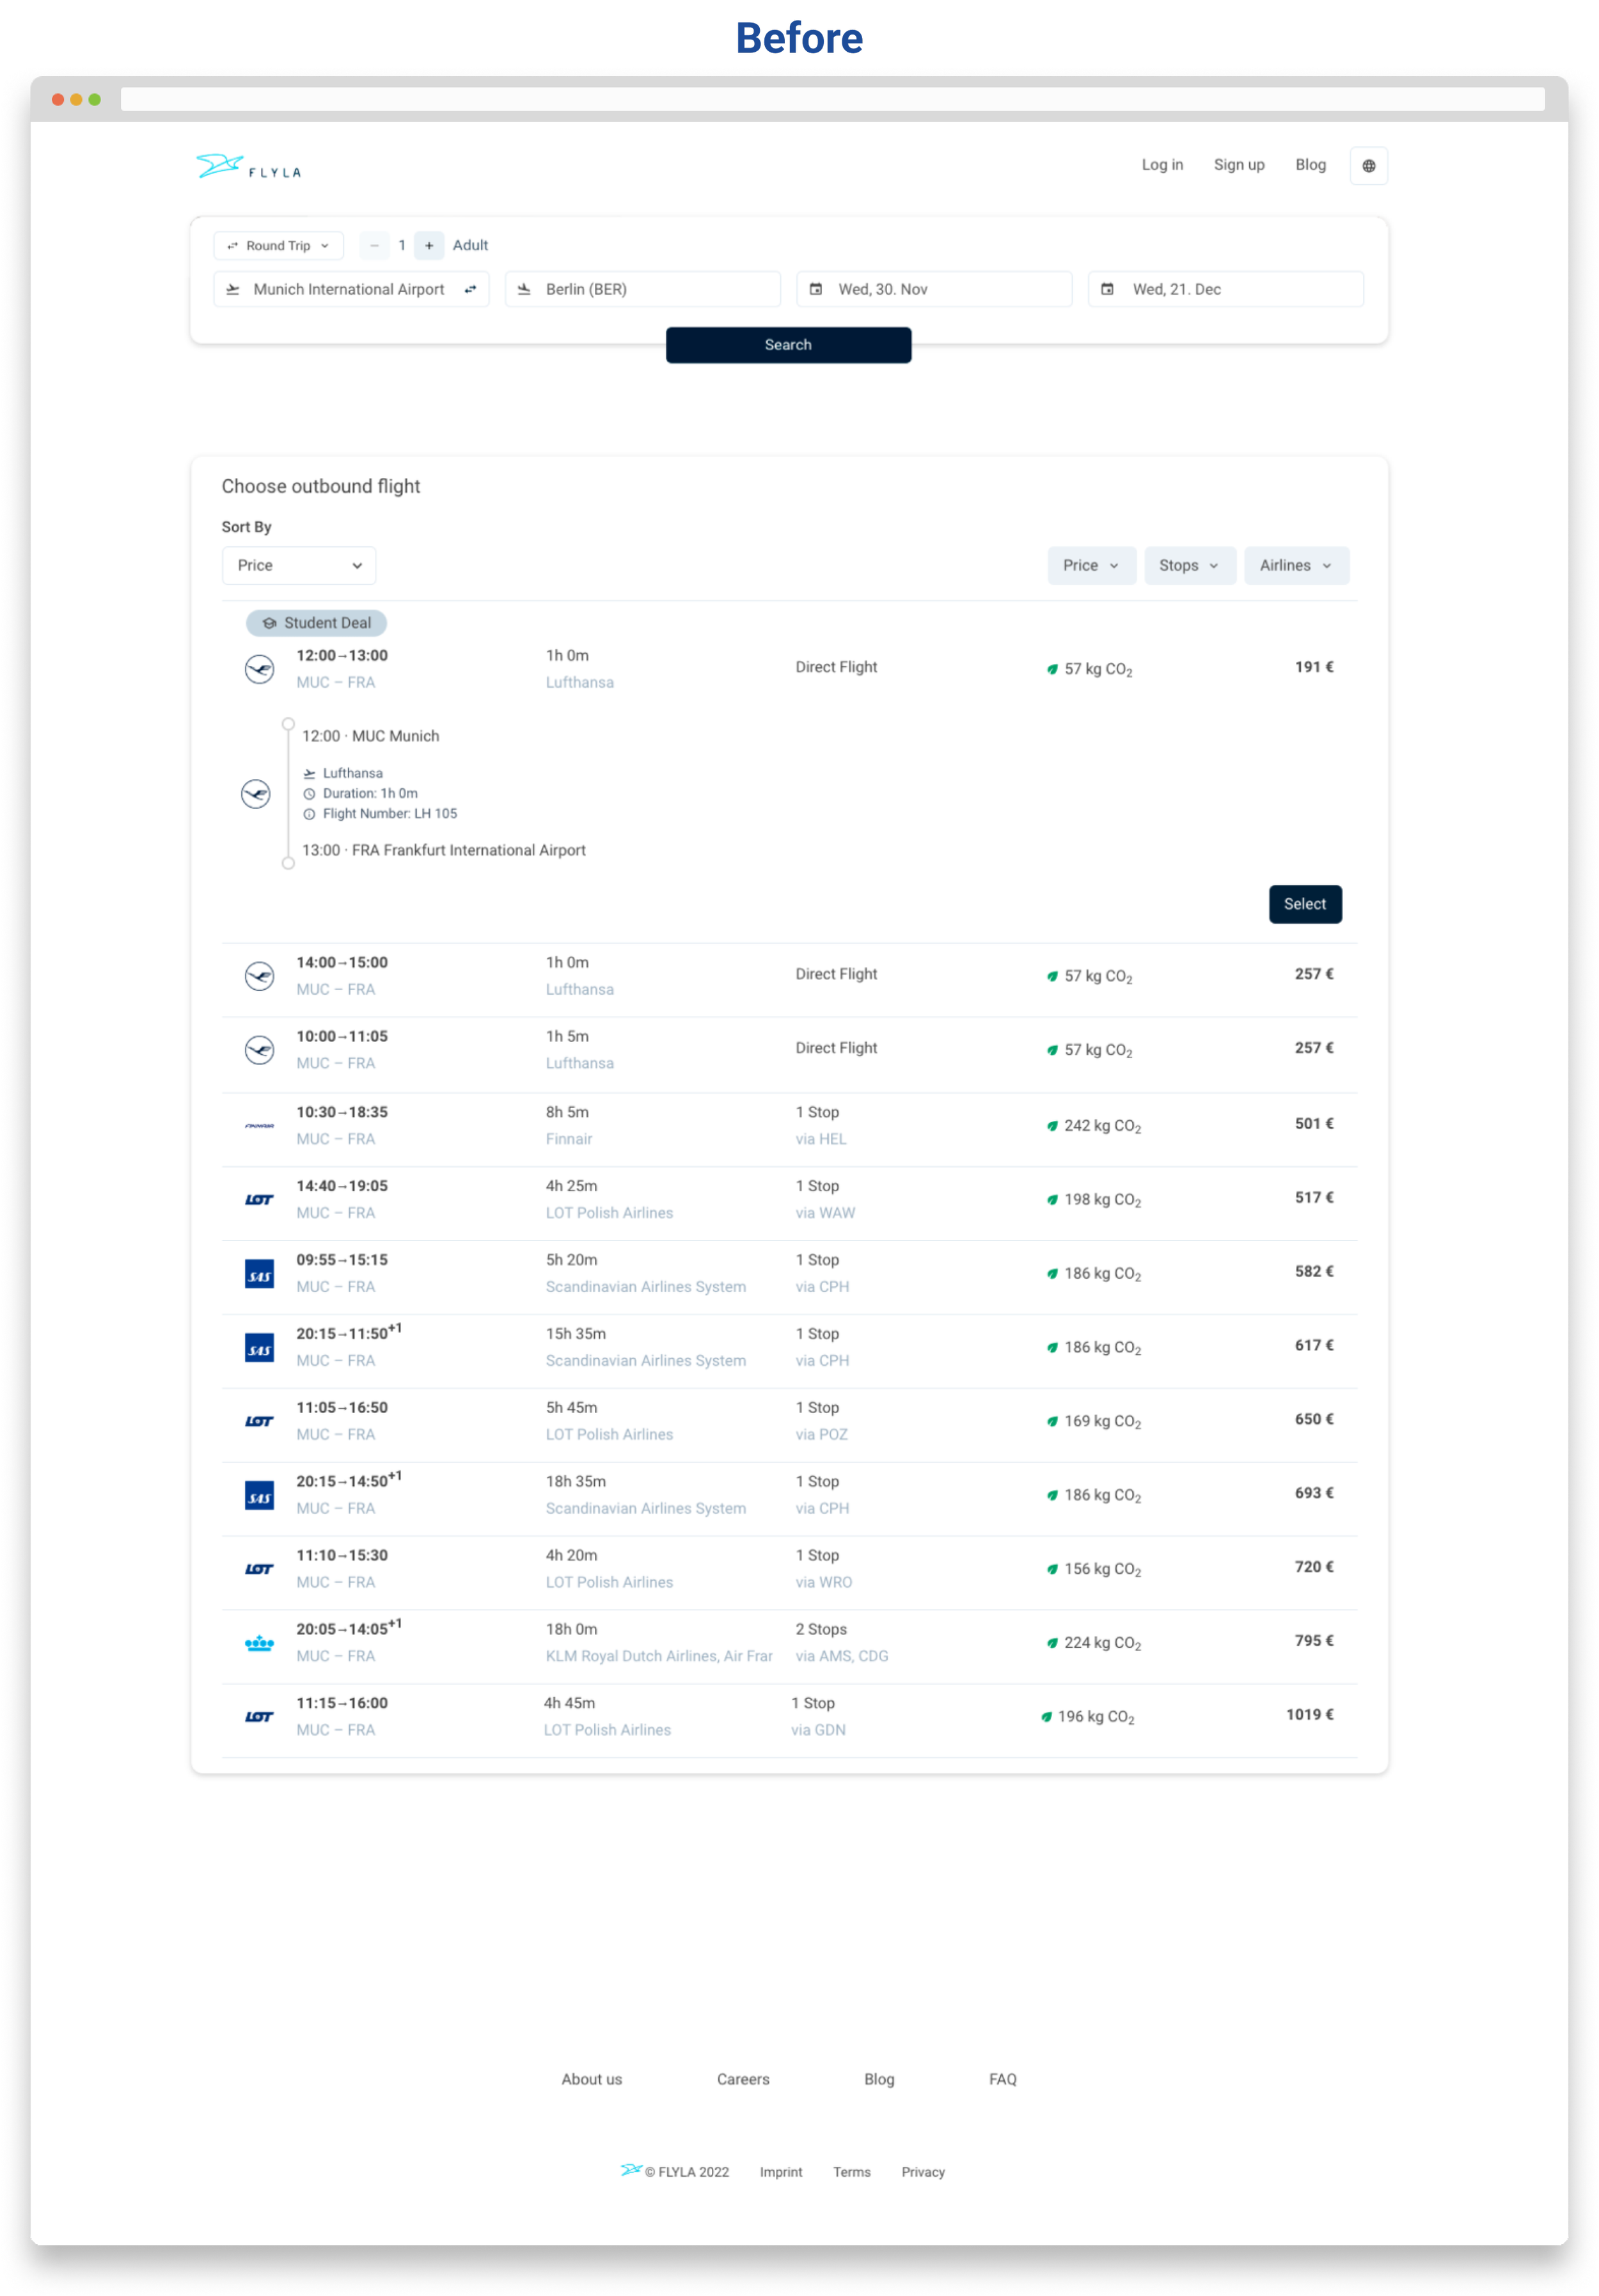The image size is (1599, 2296).
Task: Open the globe language selector
Action: tap(1368, 166)
